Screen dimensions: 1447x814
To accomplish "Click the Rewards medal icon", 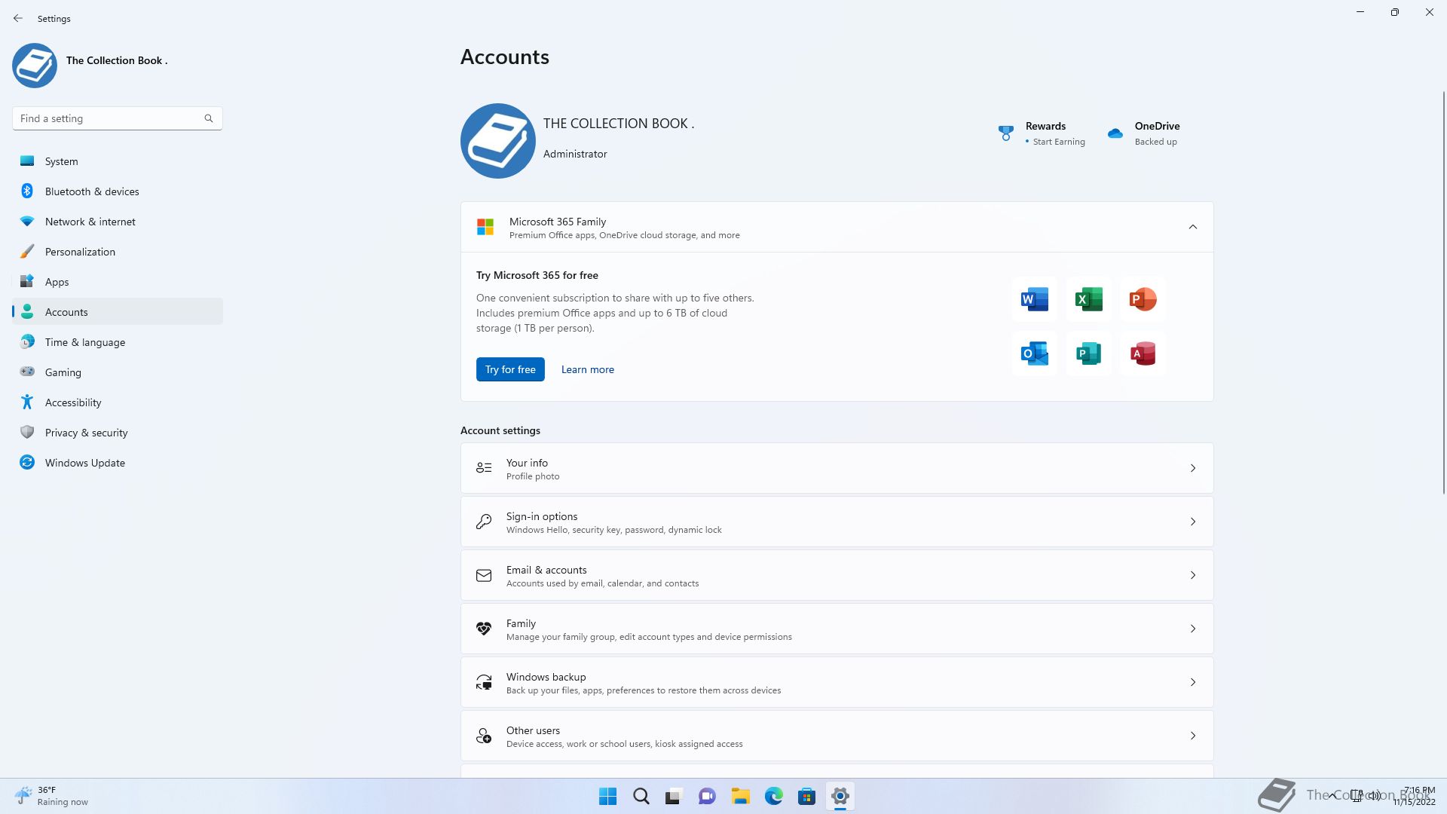I will tap(1005, 133).
